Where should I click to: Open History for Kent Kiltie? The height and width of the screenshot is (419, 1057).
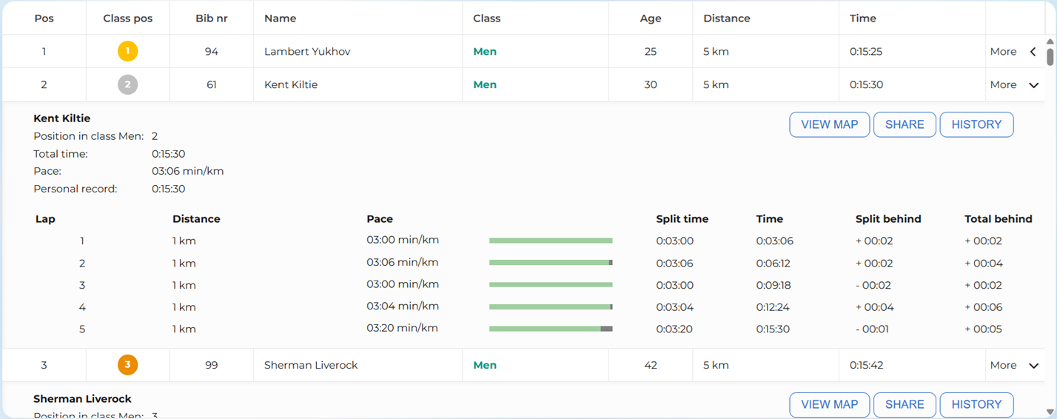[976, 124]
